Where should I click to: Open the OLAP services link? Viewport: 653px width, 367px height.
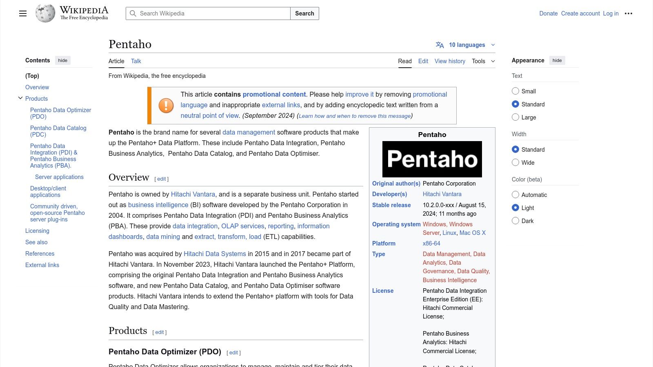[243, 226]
